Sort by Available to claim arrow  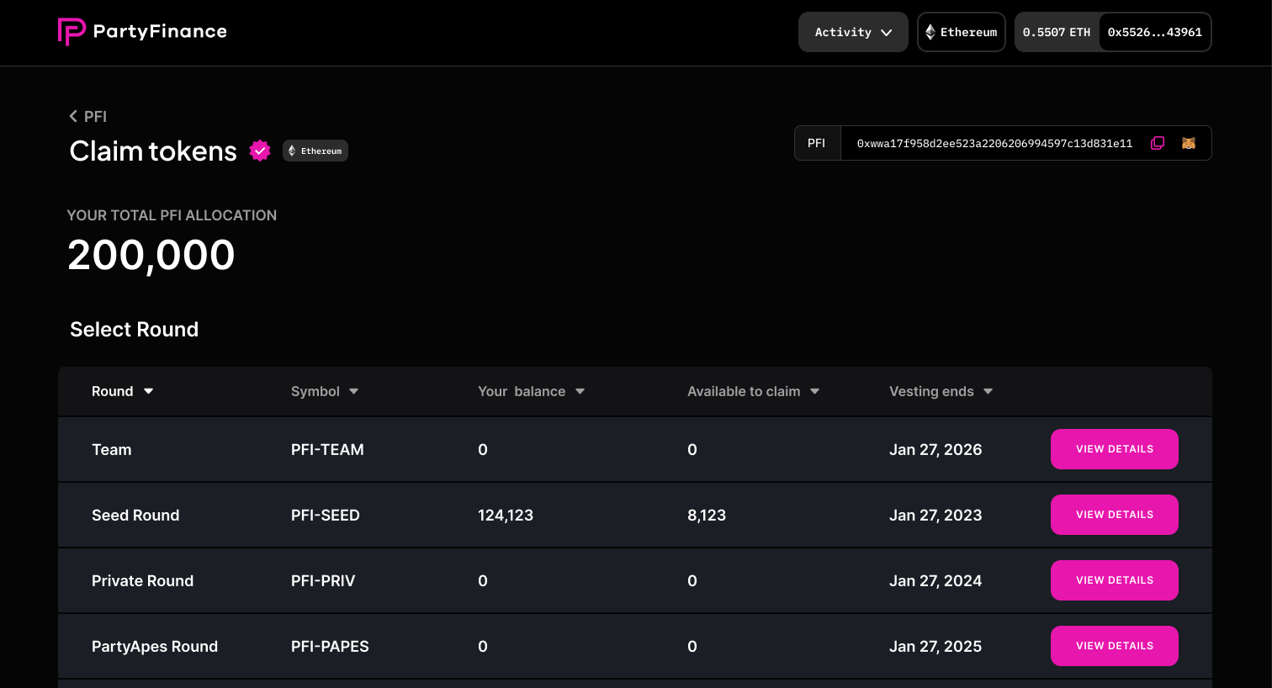pyautogui.click(x=814, y=391)
